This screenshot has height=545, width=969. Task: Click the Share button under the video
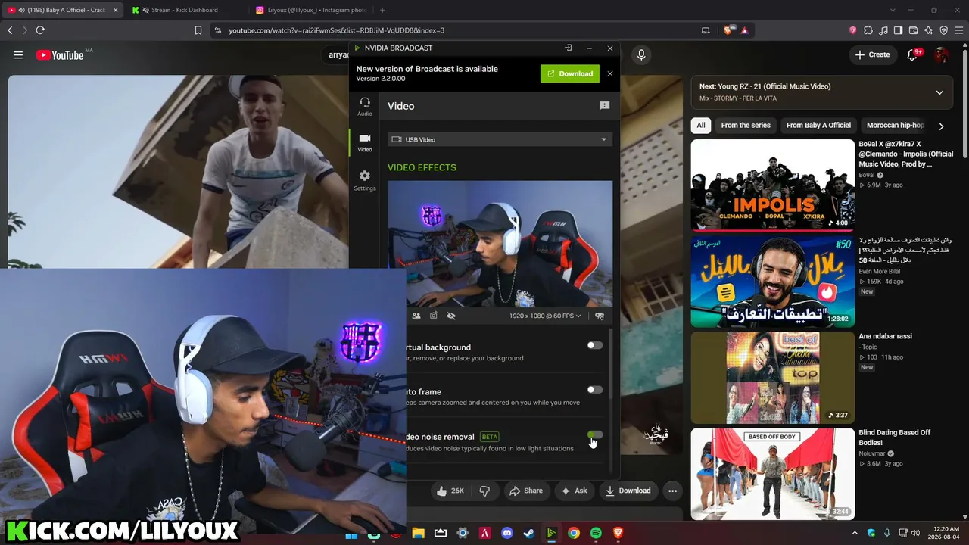[526, 490]
